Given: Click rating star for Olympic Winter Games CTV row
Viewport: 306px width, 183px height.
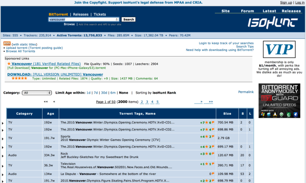Looking at the screenshot, I should click(206, 136).
